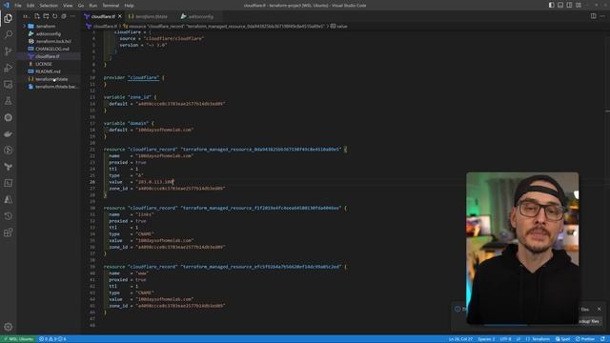
Task: Click the editor vertical scrollbar
Action: 607,182
